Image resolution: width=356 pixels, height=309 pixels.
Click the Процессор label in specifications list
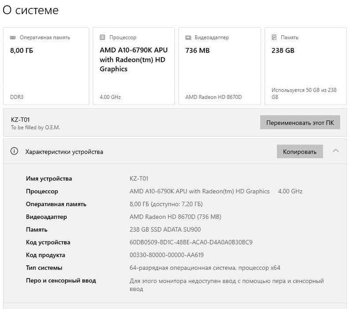pyautogui.click(x=42, y=191)
